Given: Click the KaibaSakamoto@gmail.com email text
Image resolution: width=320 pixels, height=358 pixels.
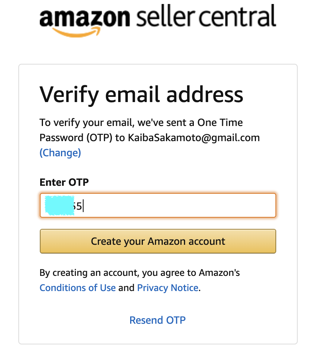Looking at the screenshot, I should tap(194, 138).
